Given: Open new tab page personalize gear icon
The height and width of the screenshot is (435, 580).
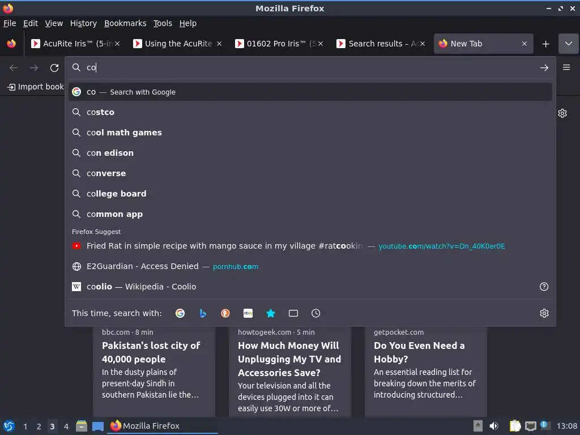Looking at the screenshot, I should coord(562,113).
